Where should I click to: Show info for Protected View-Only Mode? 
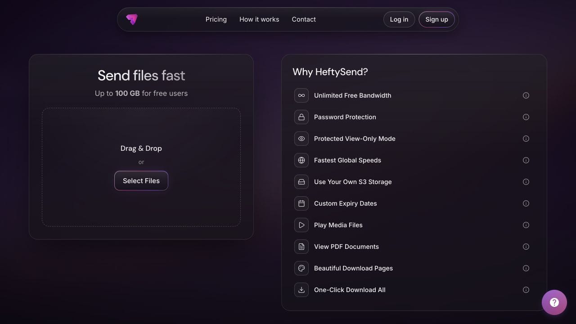(526, 139)
